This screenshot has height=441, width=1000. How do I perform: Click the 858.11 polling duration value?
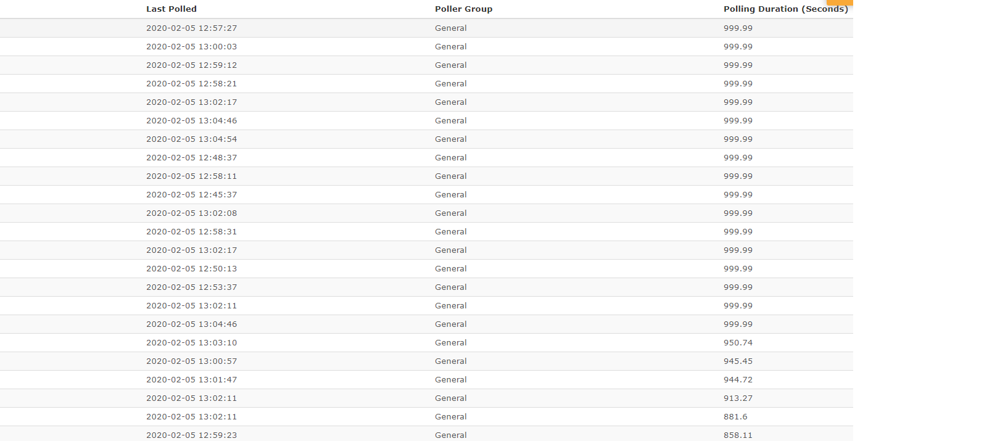point(738,435)
